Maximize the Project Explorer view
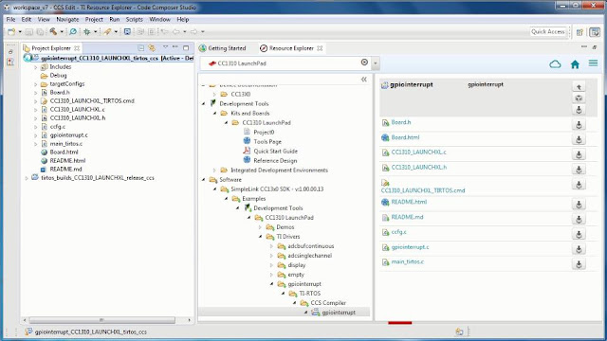This screenshot has width=607, height=341. 186,48
